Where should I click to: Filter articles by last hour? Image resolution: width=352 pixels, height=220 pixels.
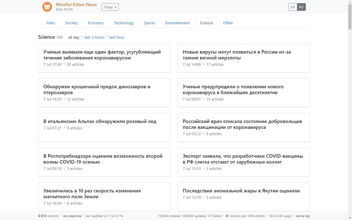point(117,37)
